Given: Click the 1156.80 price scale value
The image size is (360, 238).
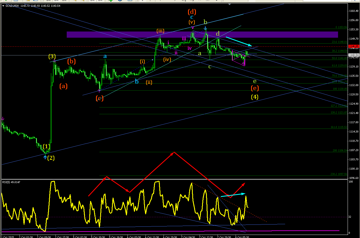Looking at the screenshot, I should pyautogui.click(x=354, y=20).
